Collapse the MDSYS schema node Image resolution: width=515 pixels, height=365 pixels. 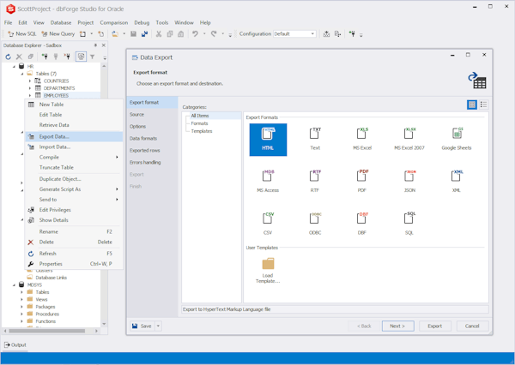click(14, 285)
